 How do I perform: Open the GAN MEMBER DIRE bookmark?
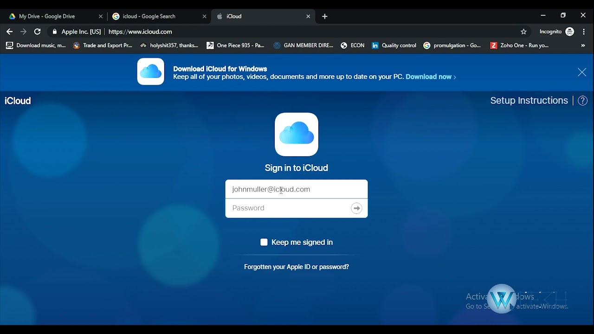pos(303,45)
